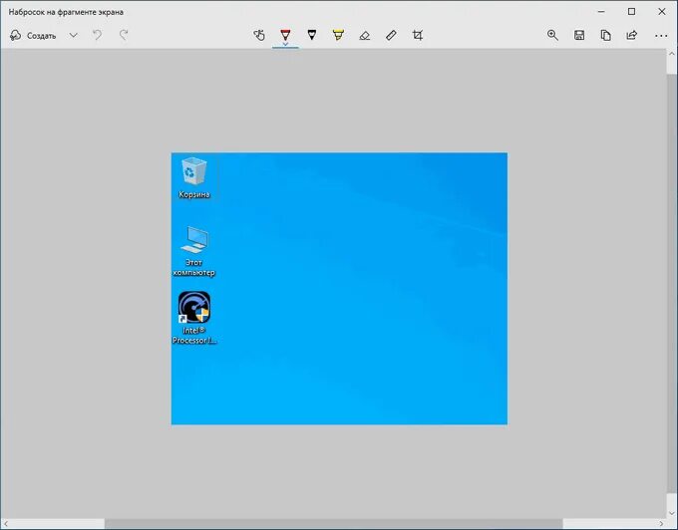
Task: Share the snip
Action: [x=632, y=36]
